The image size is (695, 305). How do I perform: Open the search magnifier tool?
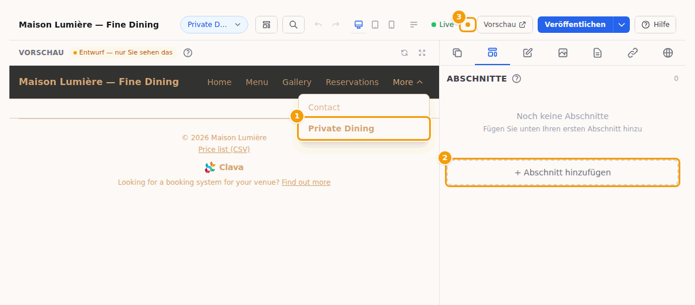pos(293,25)
